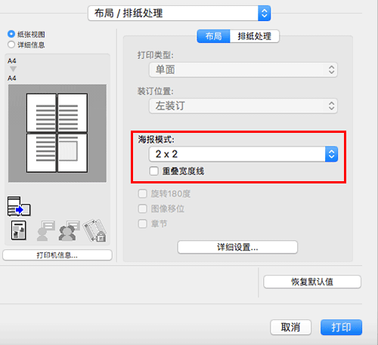Cancel the print dialog with 取消
This screenshot has height=345, width=378.
click(x=290, y=328)
